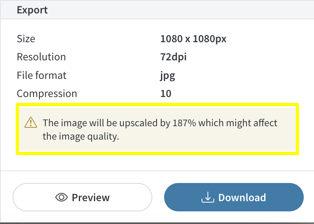This screenshot has height=224, width=314.
Task: Select the upscaling warning message text
Action: [x=160, y=129]
